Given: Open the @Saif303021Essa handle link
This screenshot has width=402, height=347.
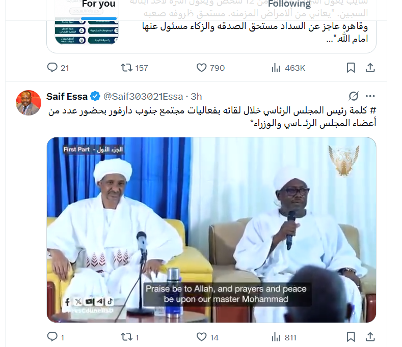Looking at the screenshot, I should point(143,97).
